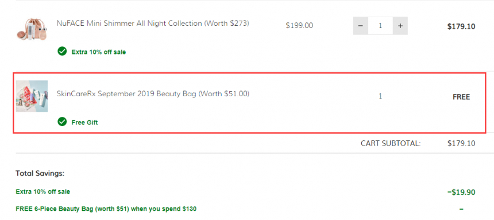The width and height of the screenshot is (494, 220).
Task: Select the Free Gift label text
Action: [x=84, y=123]
